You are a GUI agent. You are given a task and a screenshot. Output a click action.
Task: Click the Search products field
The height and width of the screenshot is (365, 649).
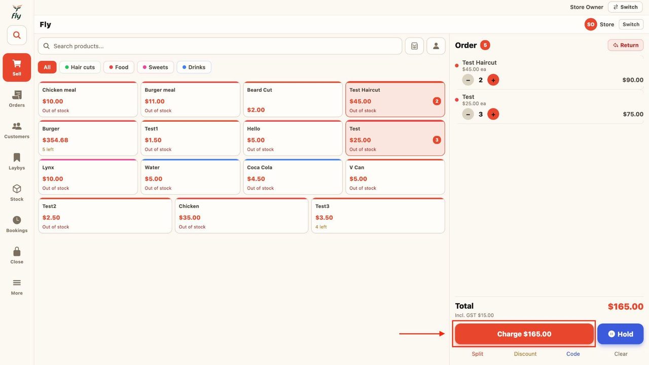coord(220,46)
